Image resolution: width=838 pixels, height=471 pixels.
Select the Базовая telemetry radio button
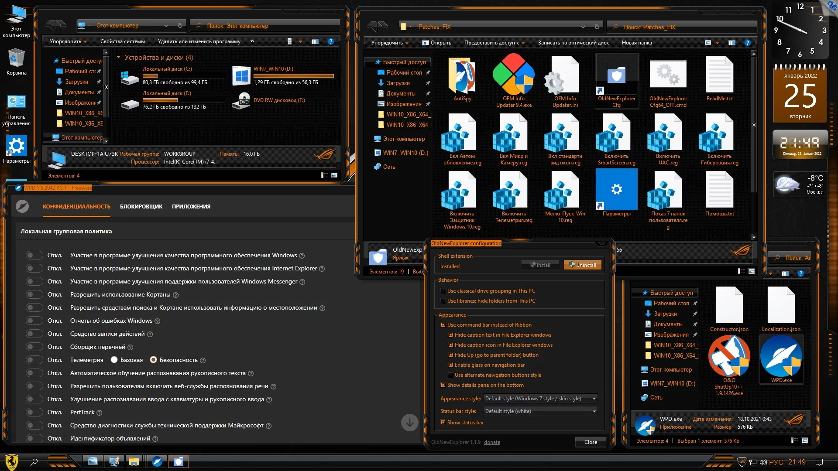(x=114, y=360)
